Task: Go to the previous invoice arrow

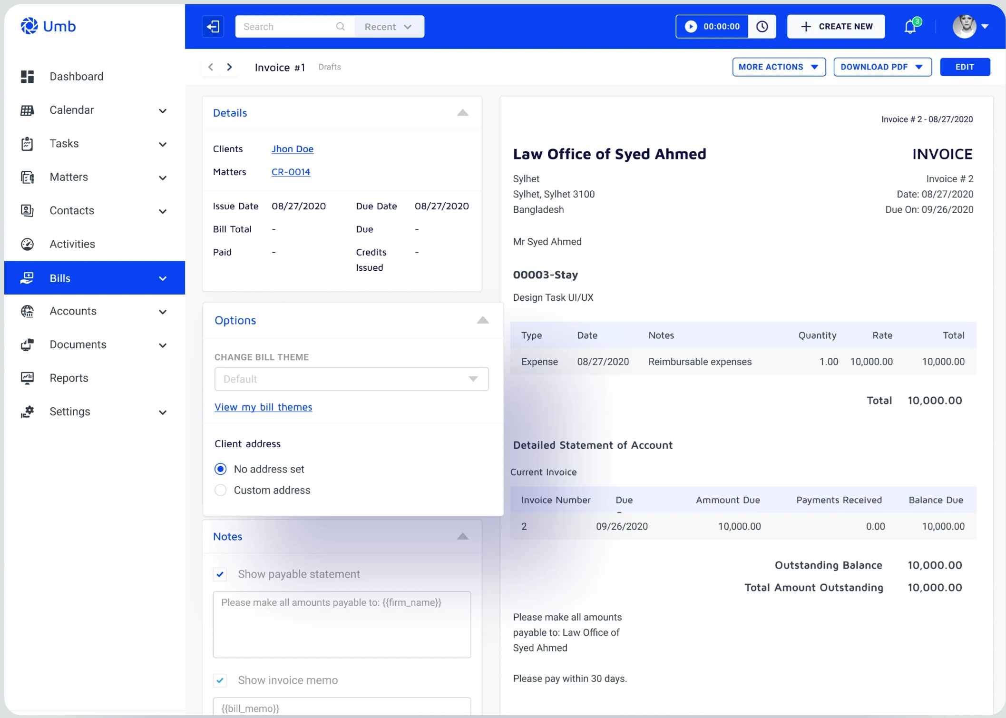Action: [211, 67]
